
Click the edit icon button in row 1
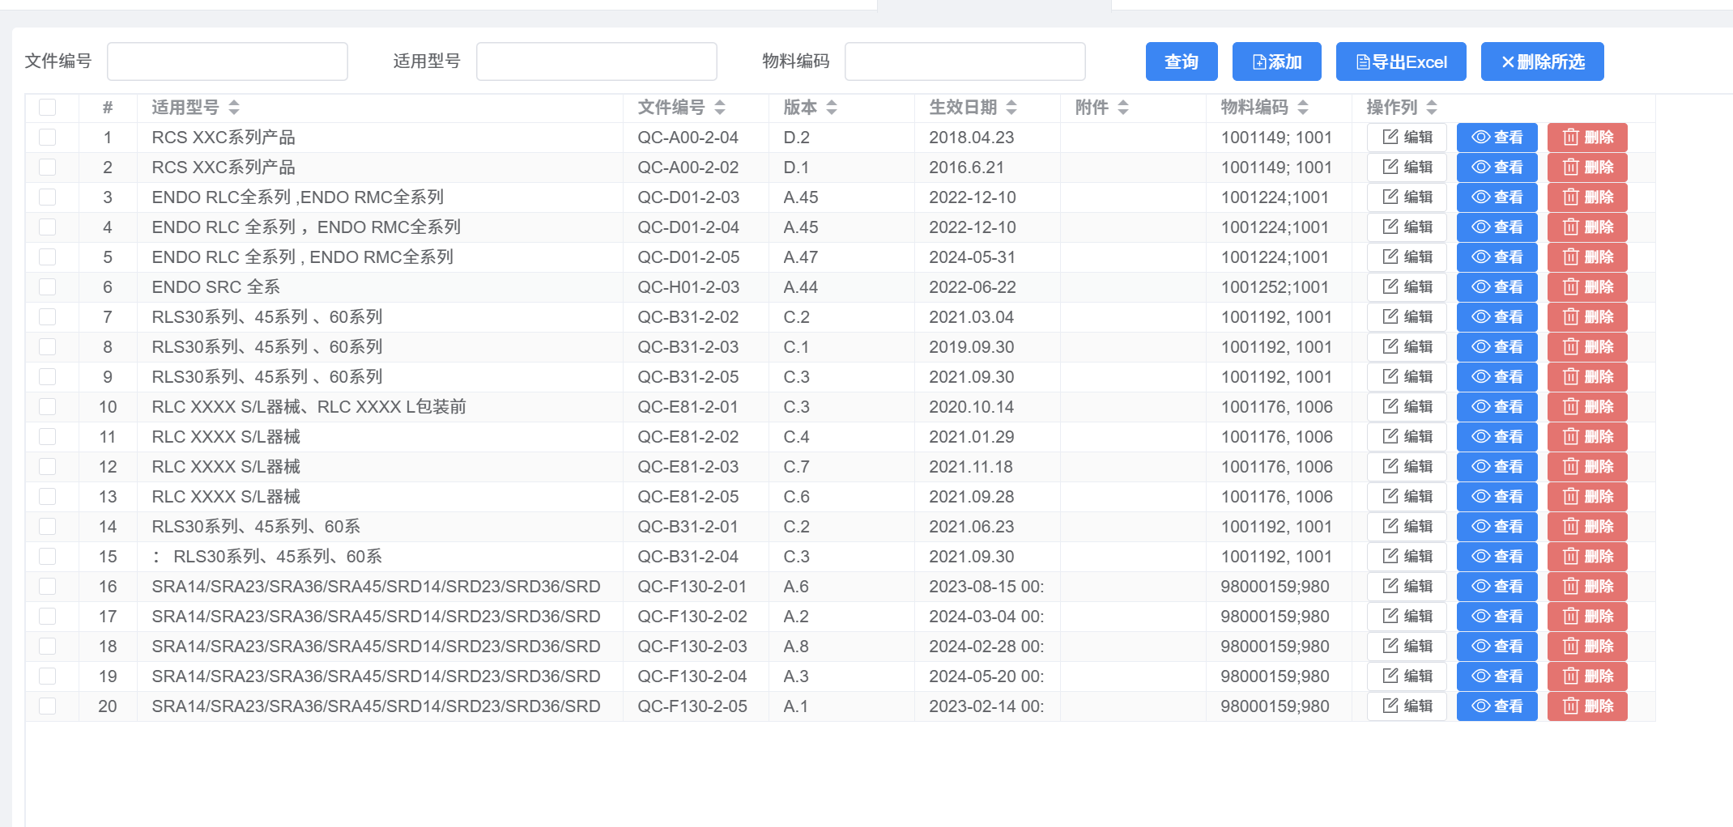pyautogui.click(x=1407, y=138)
